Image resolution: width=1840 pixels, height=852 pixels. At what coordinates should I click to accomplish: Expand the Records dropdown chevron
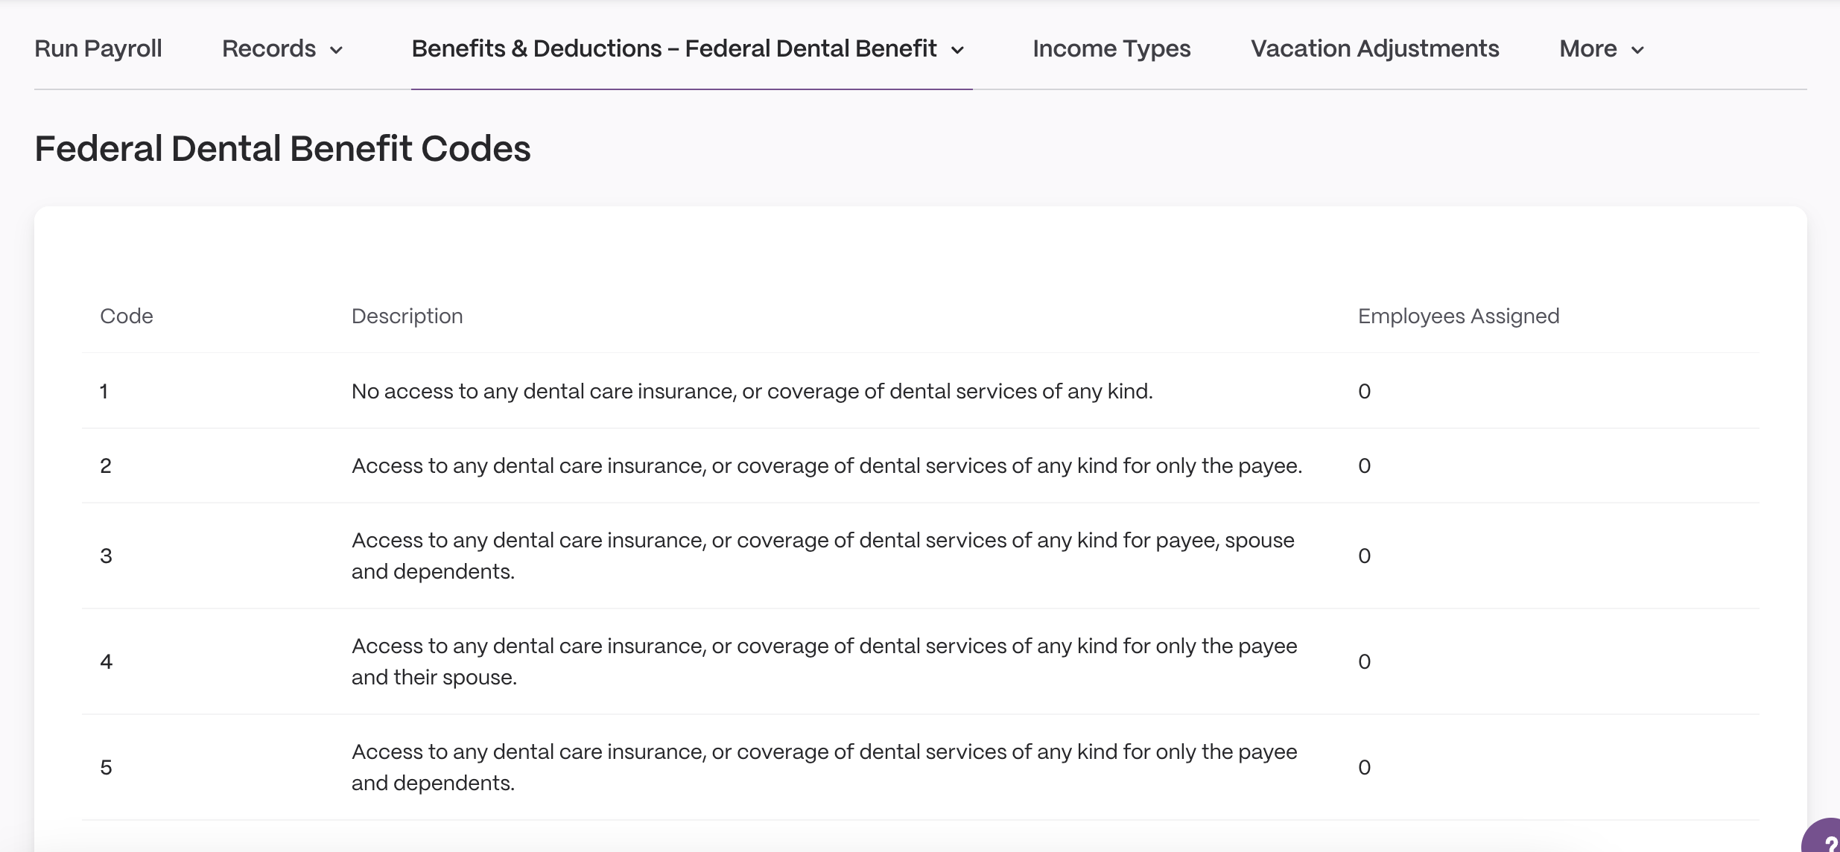pyautogui.click(x=336, y=50)
